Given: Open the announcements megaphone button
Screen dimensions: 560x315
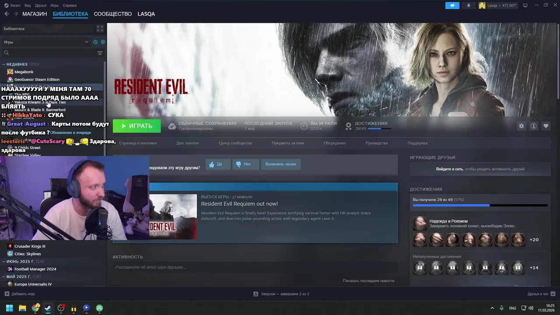Looking at the screenshot, I should (x=452, y=5).
